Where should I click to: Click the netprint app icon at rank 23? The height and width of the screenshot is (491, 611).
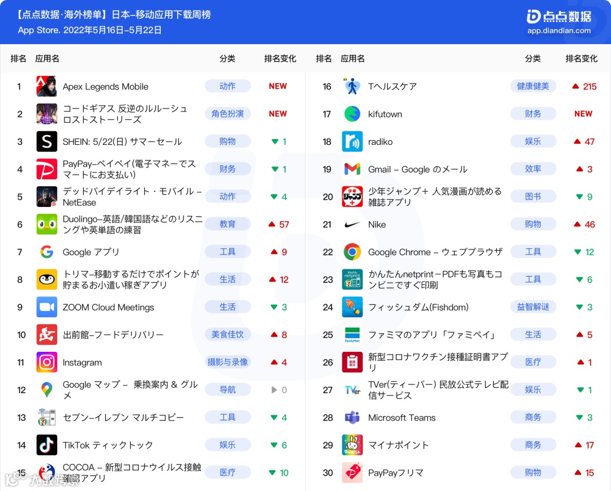pos(352,279)
